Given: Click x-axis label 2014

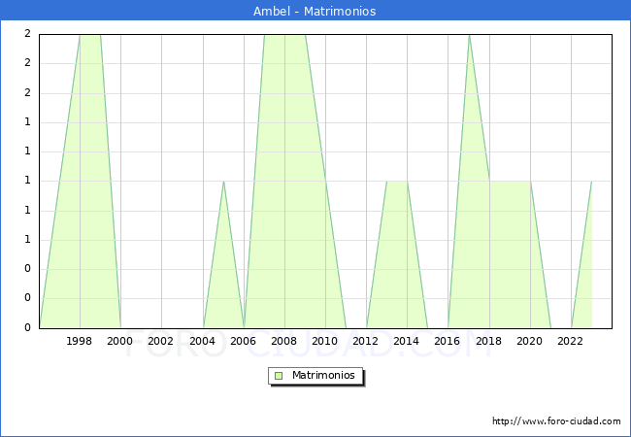Looking at the screenshot, I should point(407,341).
